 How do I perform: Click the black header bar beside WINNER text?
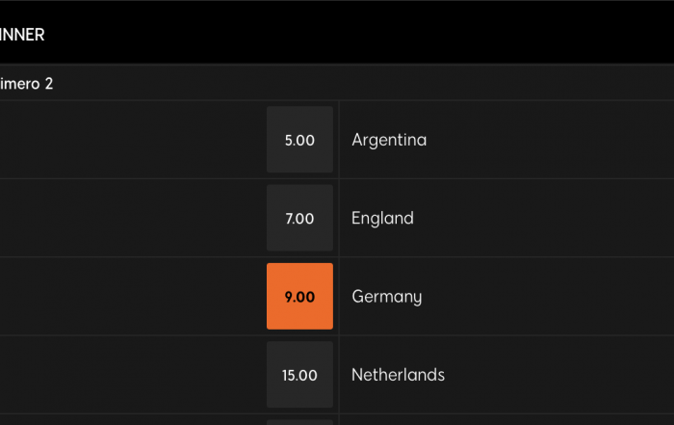359,34
